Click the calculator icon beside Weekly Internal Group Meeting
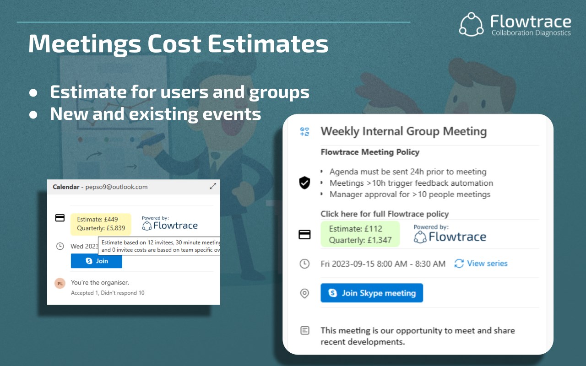Image resolution: width=586 pixels, height=366 pixels. [304, 132]
